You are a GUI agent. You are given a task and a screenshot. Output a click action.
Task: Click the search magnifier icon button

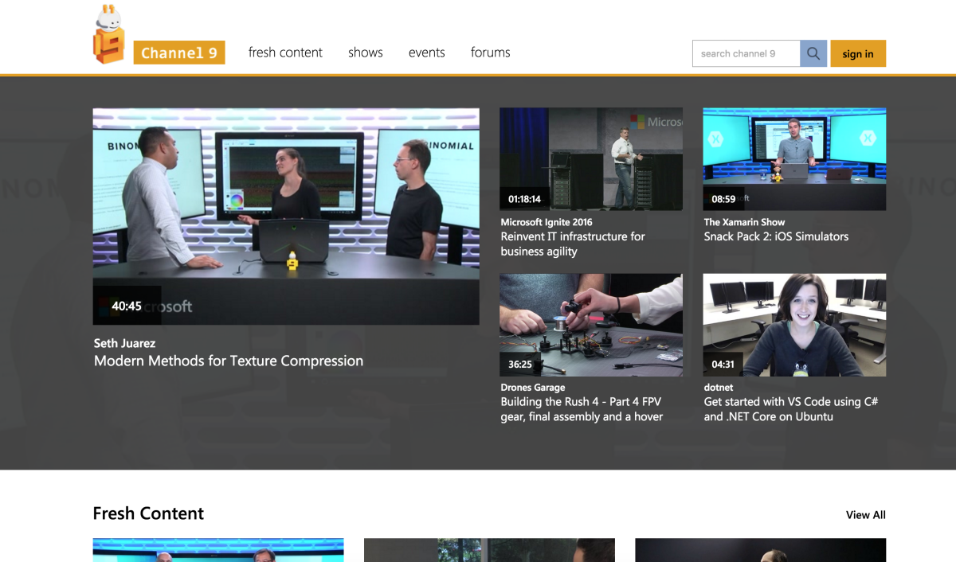[x=813, y=53]
